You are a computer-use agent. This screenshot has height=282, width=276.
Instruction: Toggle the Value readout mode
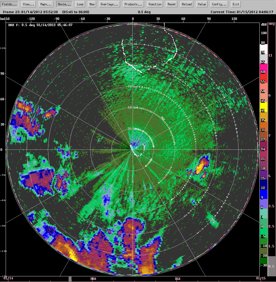pos(201,4)
